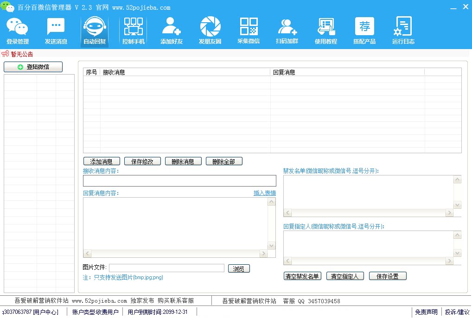The width and height of the screenshot is (472, 318).
Task: Open 发朋友圈 moments posting tool
Action: (210, 31)
